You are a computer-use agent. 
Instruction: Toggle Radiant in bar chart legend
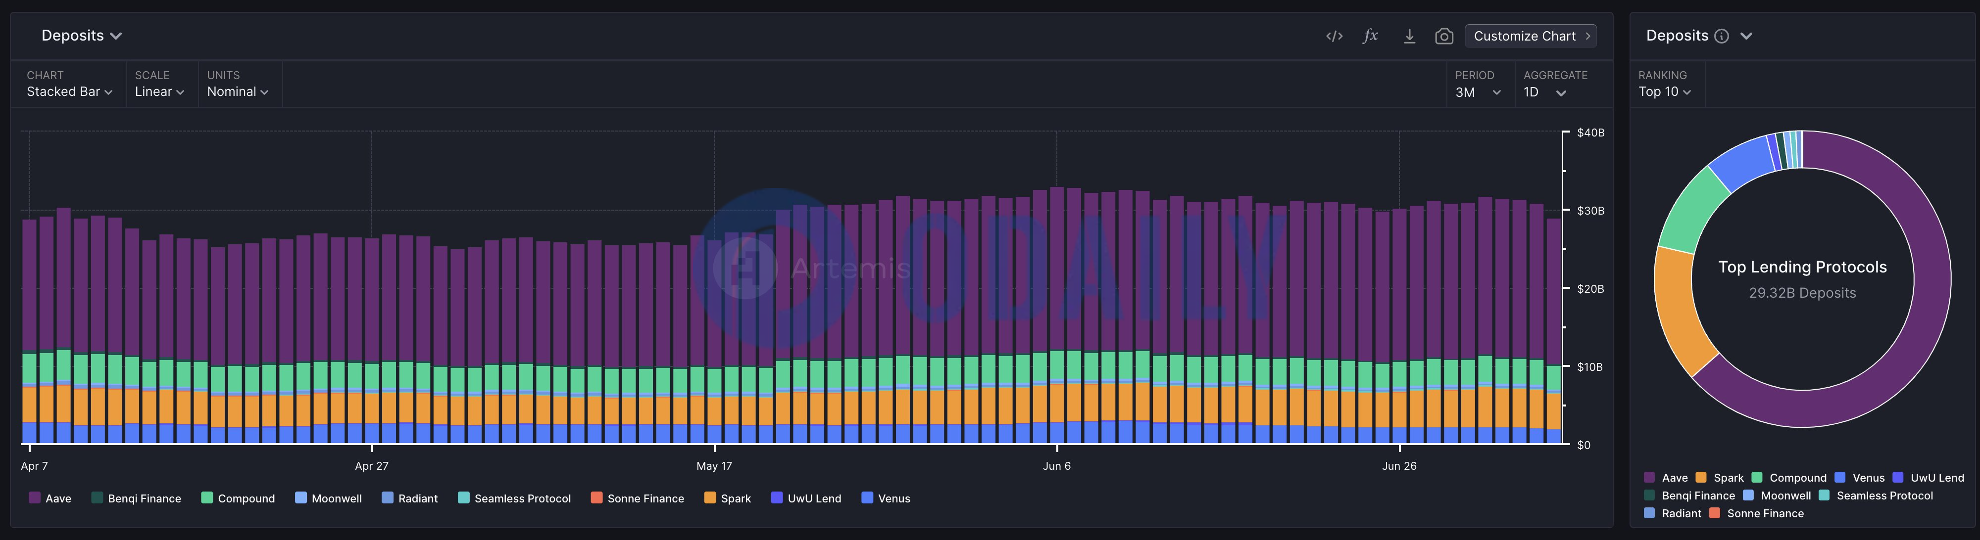coord(410,498)
